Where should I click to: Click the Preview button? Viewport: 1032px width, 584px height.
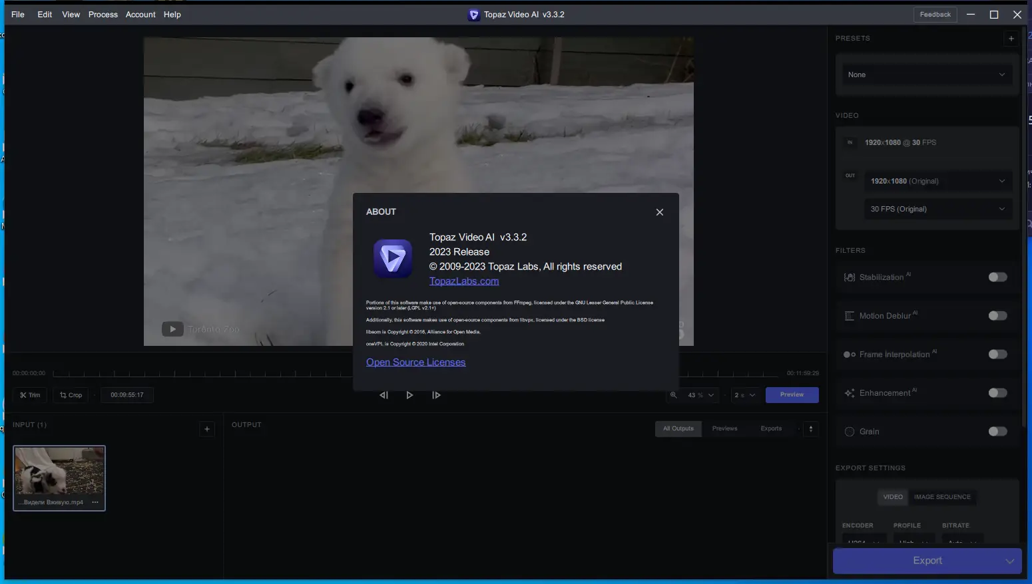click(x=792, y=395)
